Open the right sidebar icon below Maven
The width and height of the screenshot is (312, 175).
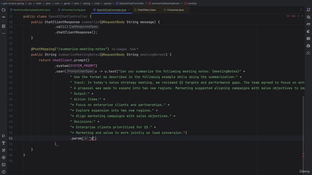[309, 31]
